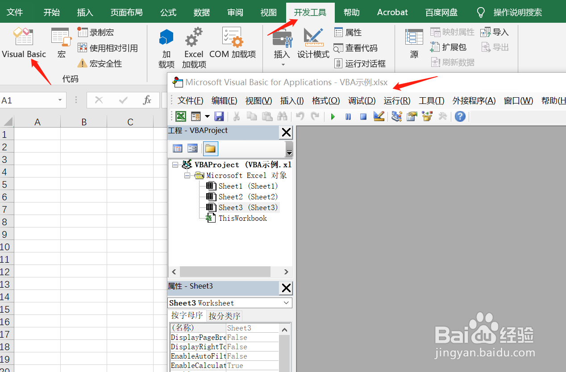566x372 pixels.
Task: Open the Sheet3 Worksheet object dropdown
Action: tap(287, 303)
